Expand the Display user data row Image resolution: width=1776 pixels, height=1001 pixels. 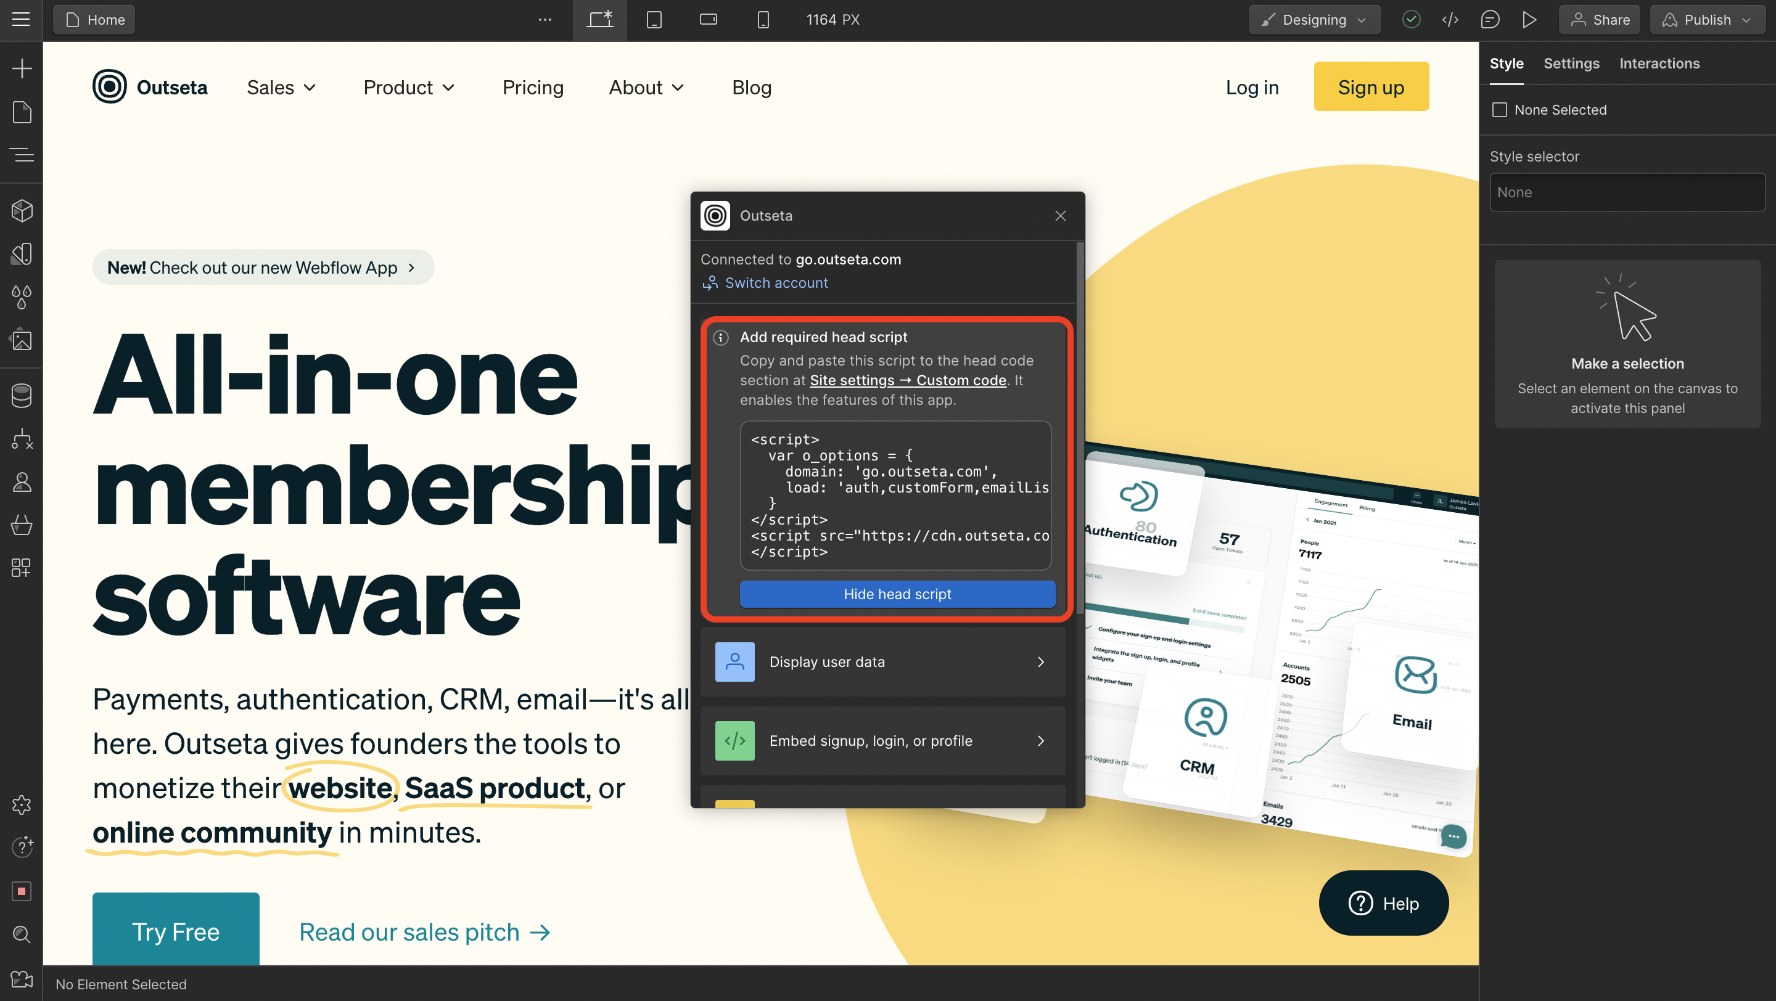click(x=882, y=661)
